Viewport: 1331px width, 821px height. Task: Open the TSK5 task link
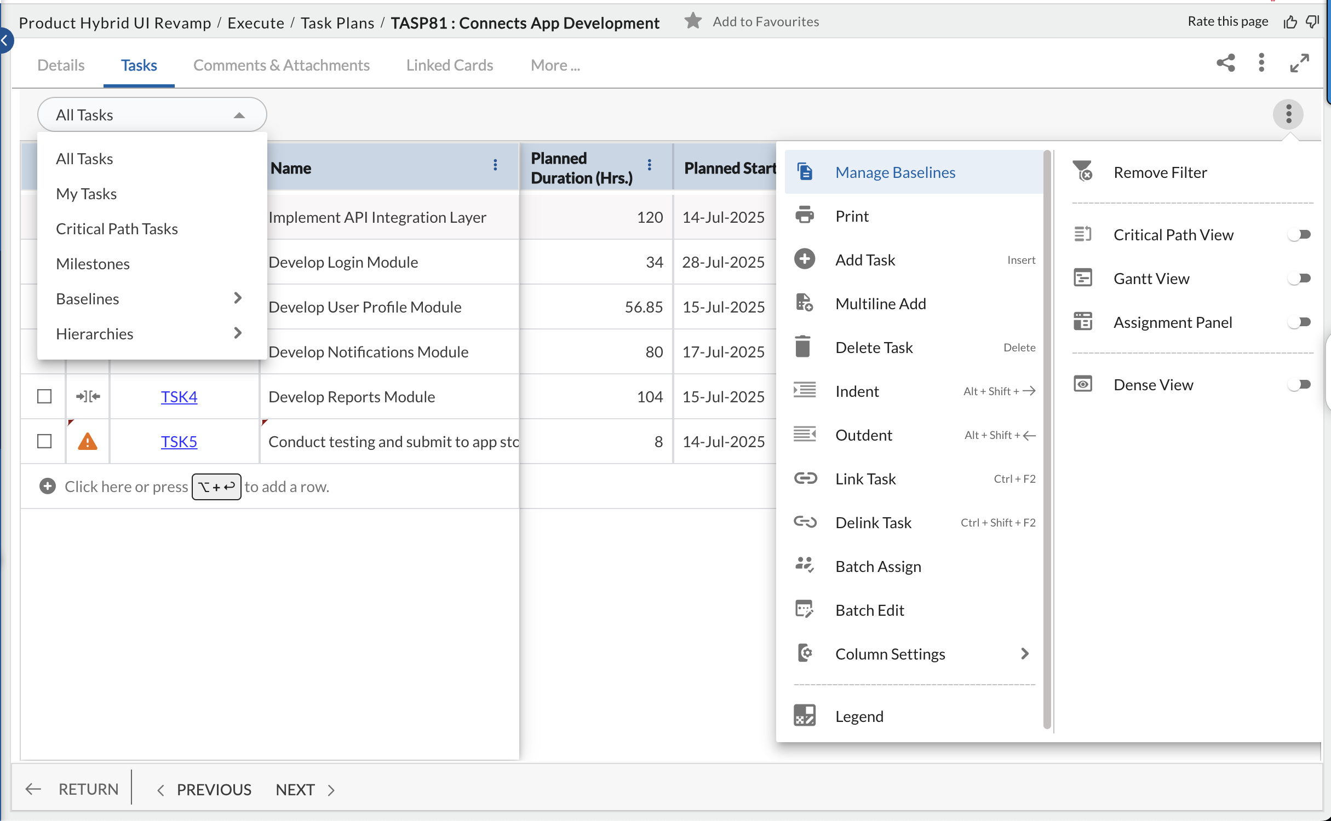click(179, 441)
